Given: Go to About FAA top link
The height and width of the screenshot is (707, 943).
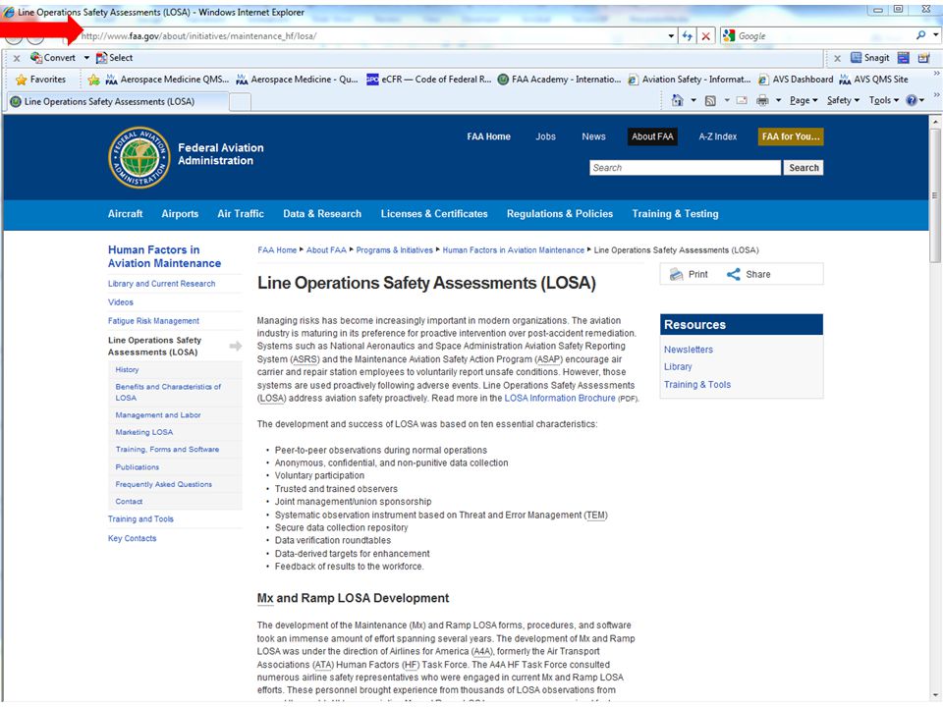Looking at the screenshot, I should click(x=652, y=136).
